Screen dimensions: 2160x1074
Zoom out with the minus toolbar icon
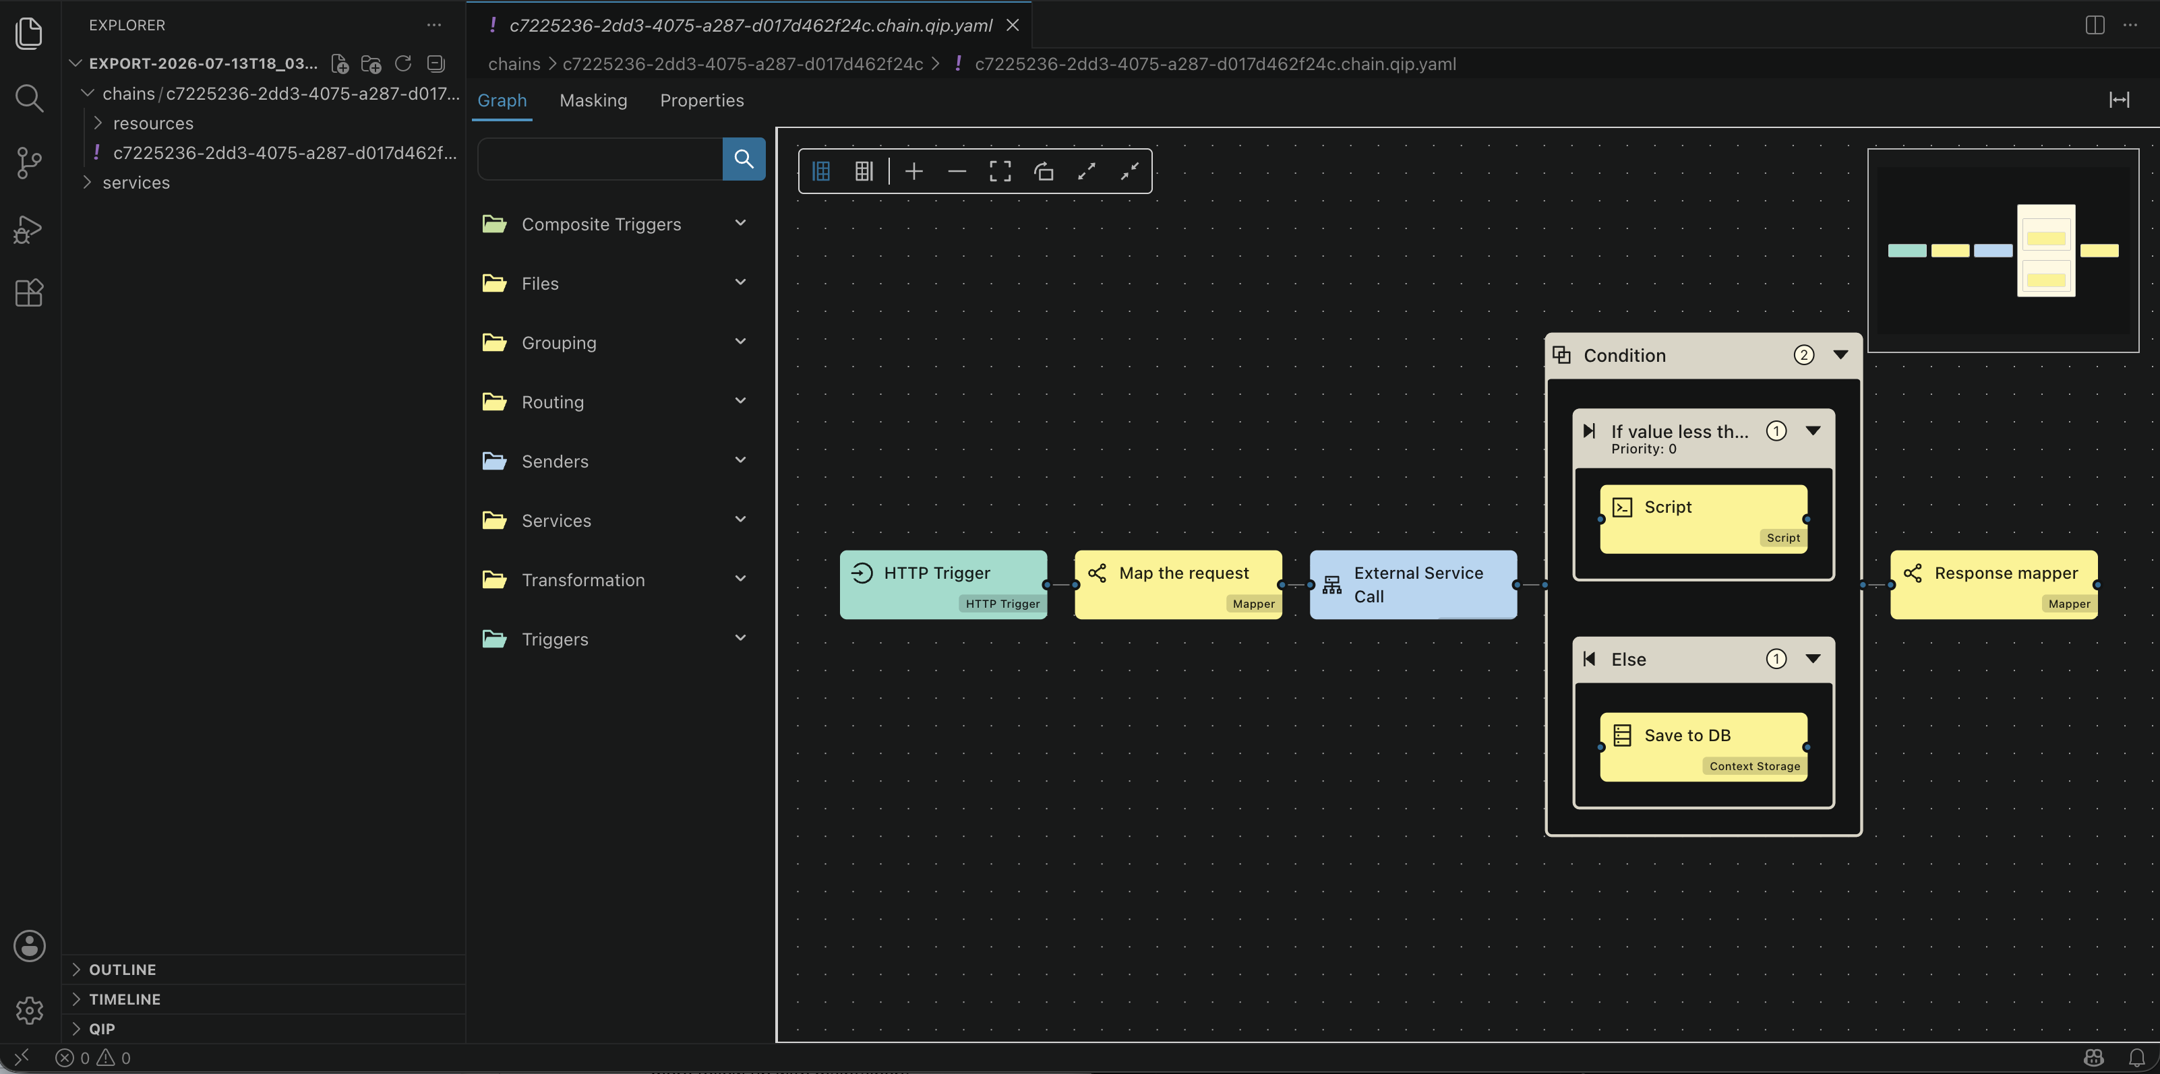957,171
